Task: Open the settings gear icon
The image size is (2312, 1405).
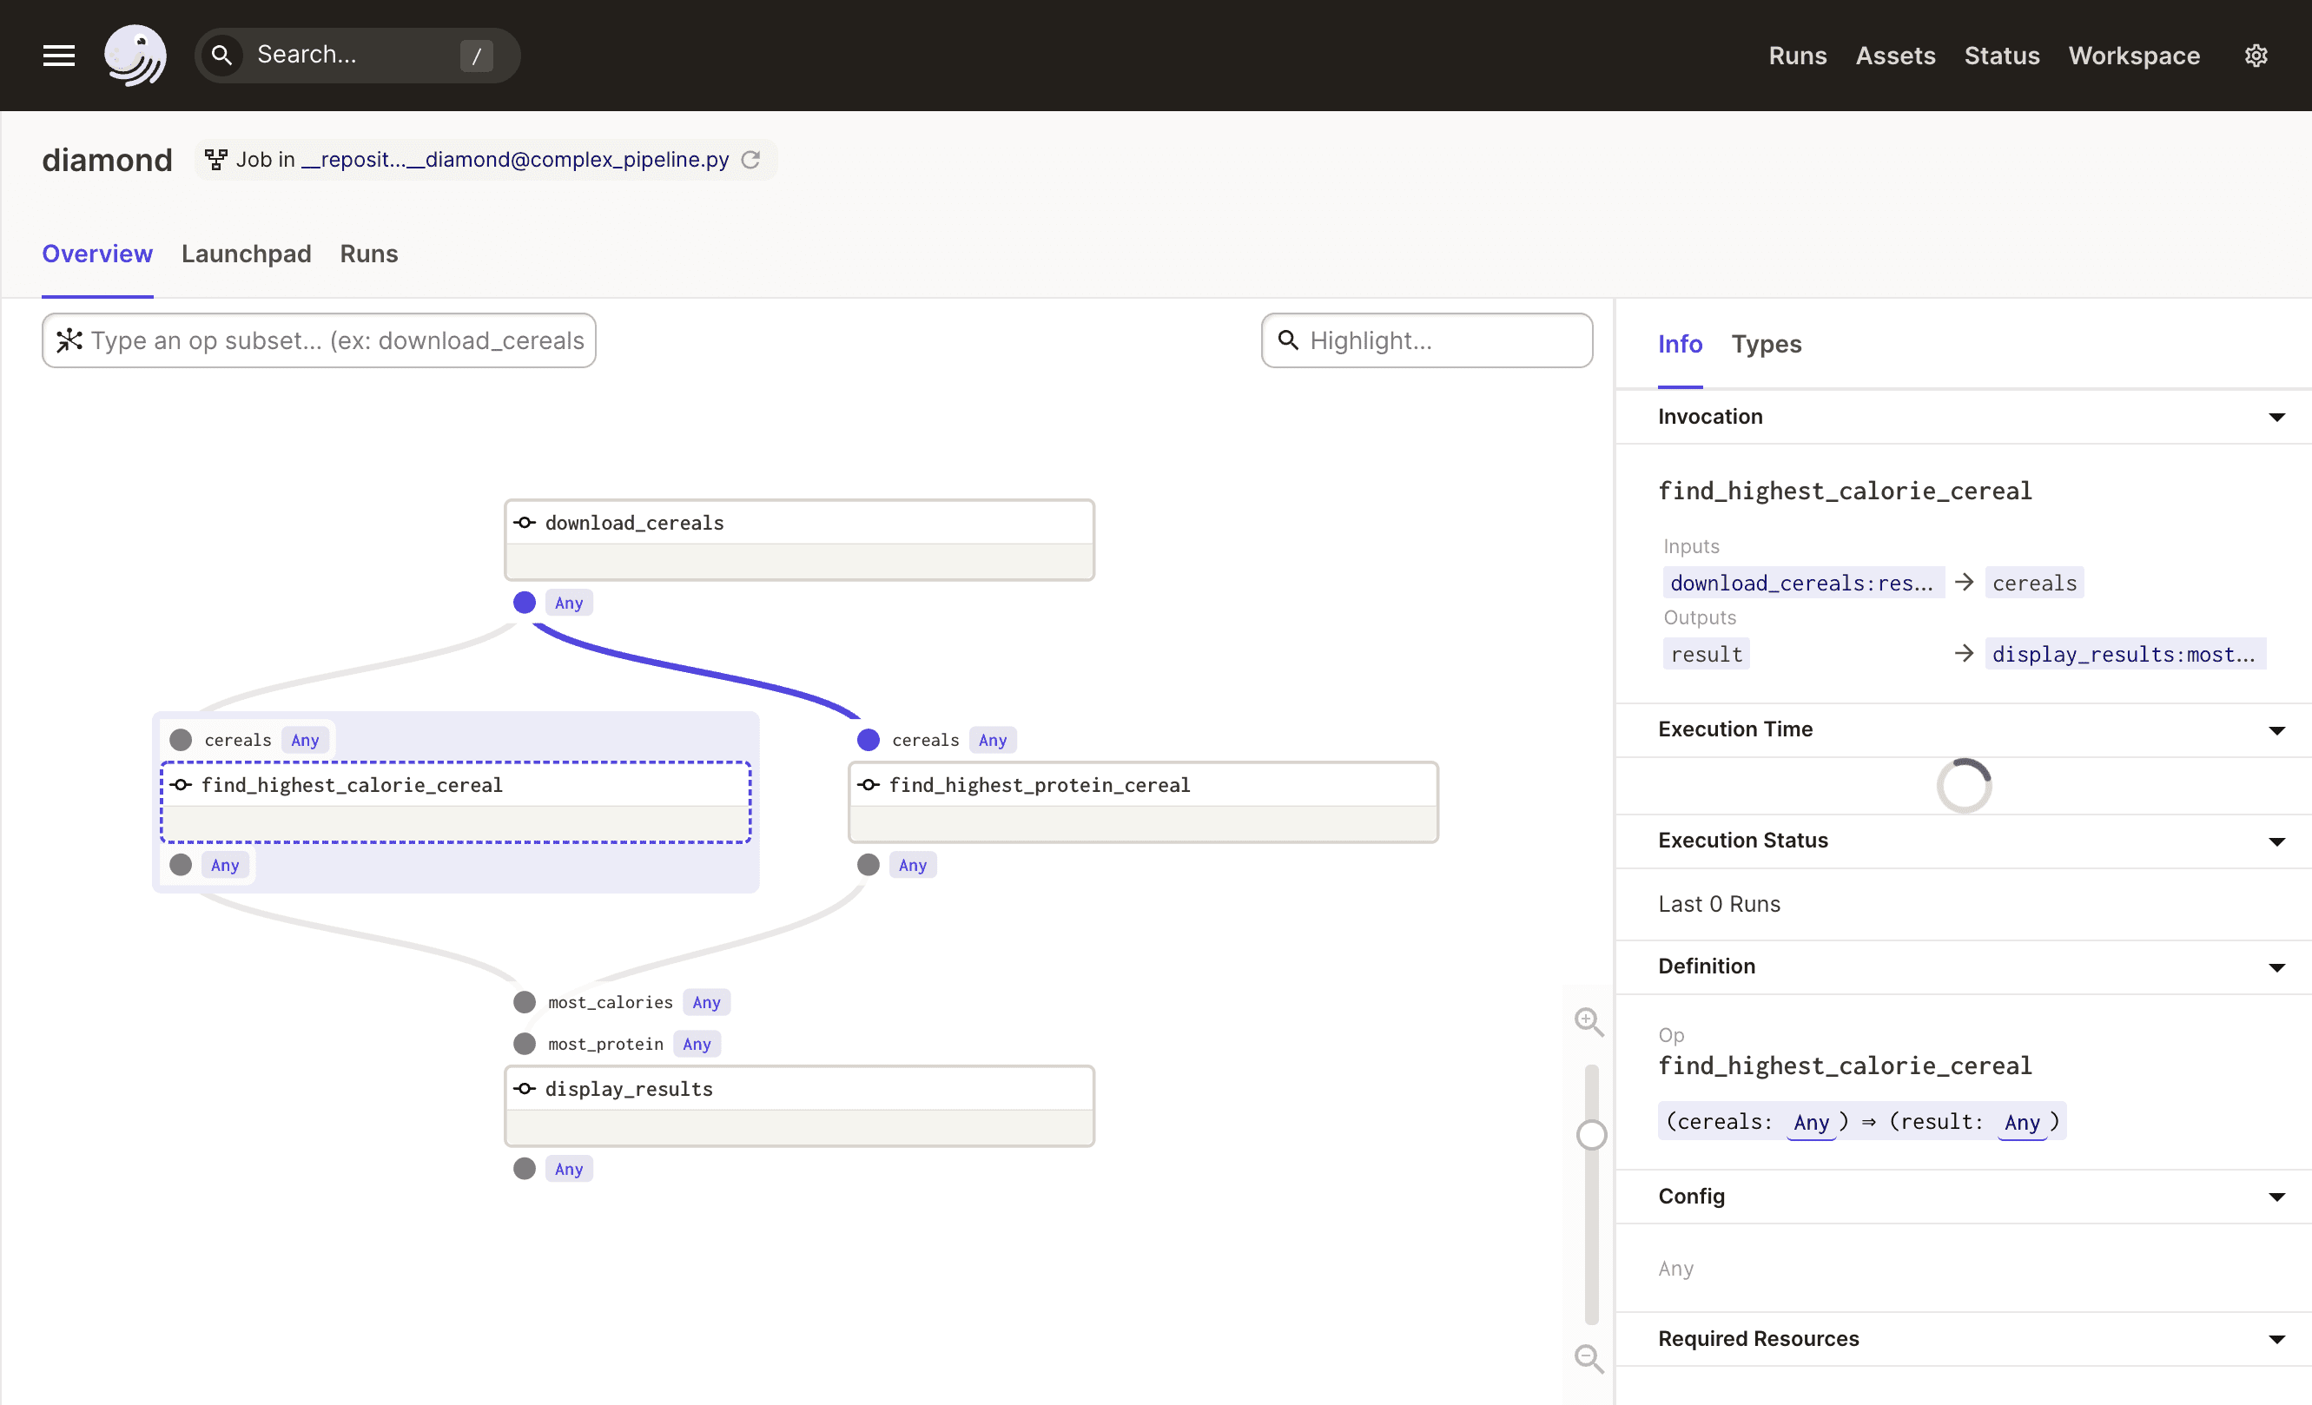Action: (2256, 56)
